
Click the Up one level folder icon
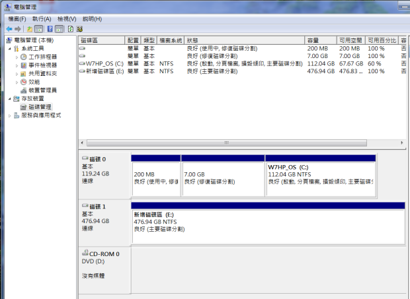pyautogui.click(x=30, y=29)
